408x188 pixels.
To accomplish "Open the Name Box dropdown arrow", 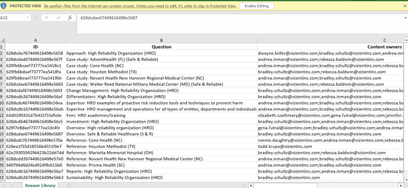I will click(x=28, y=18).
